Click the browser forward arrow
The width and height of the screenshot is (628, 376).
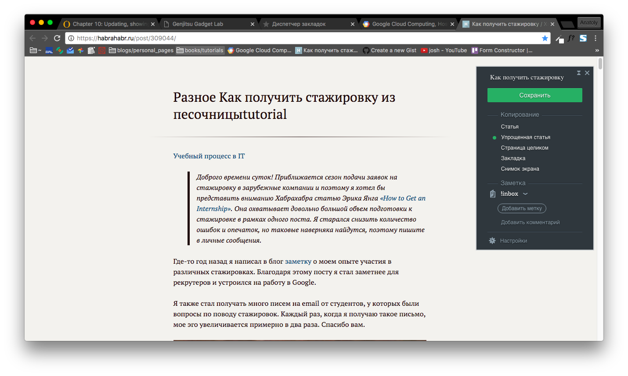click(45, 38)
